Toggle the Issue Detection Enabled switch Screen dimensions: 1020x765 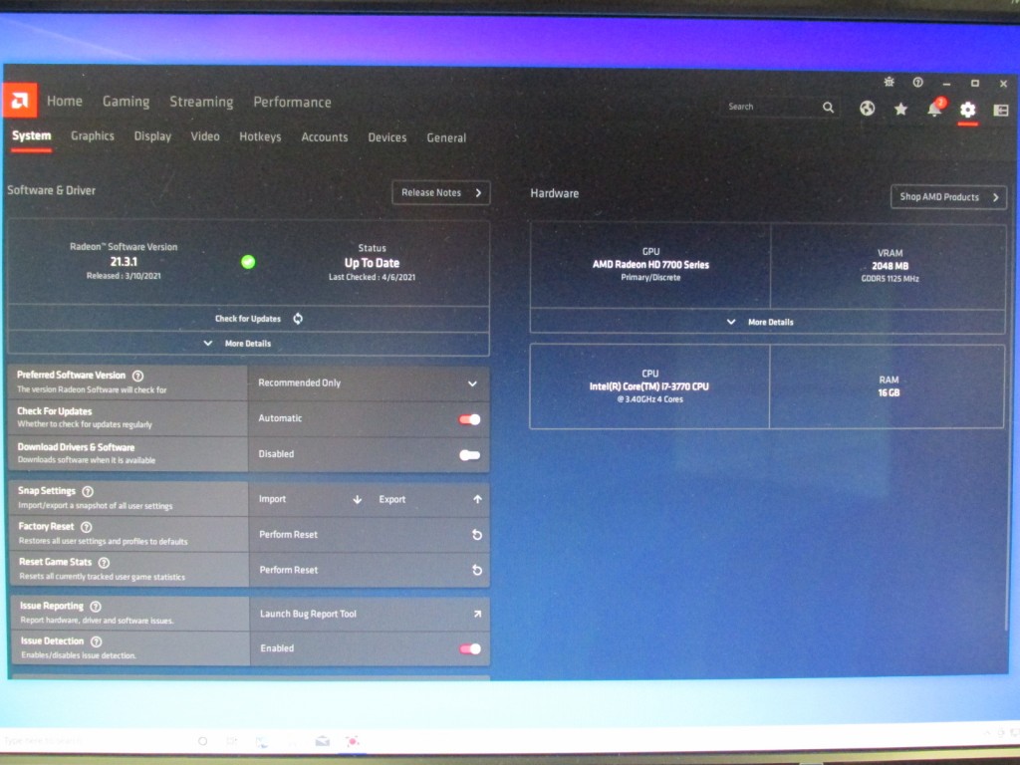click(470, 648)
